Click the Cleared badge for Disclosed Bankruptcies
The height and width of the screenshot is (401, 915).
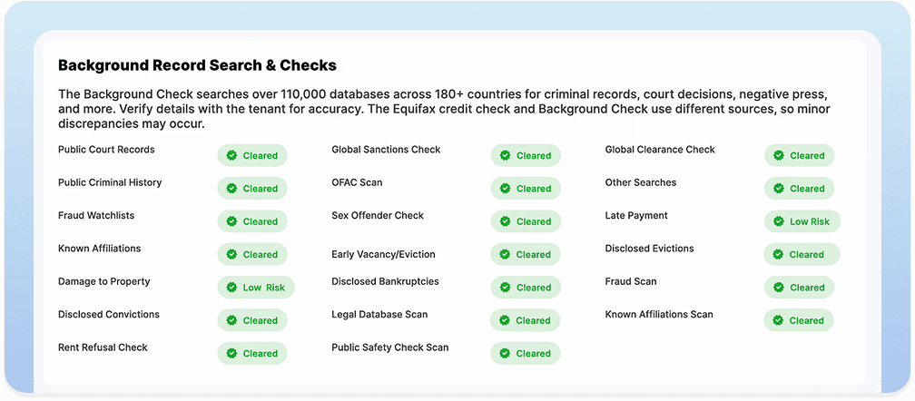(526, 288)
